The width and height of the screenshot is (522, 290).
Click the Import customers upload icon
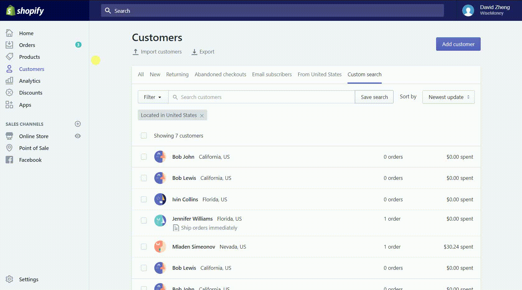[135, 52]
